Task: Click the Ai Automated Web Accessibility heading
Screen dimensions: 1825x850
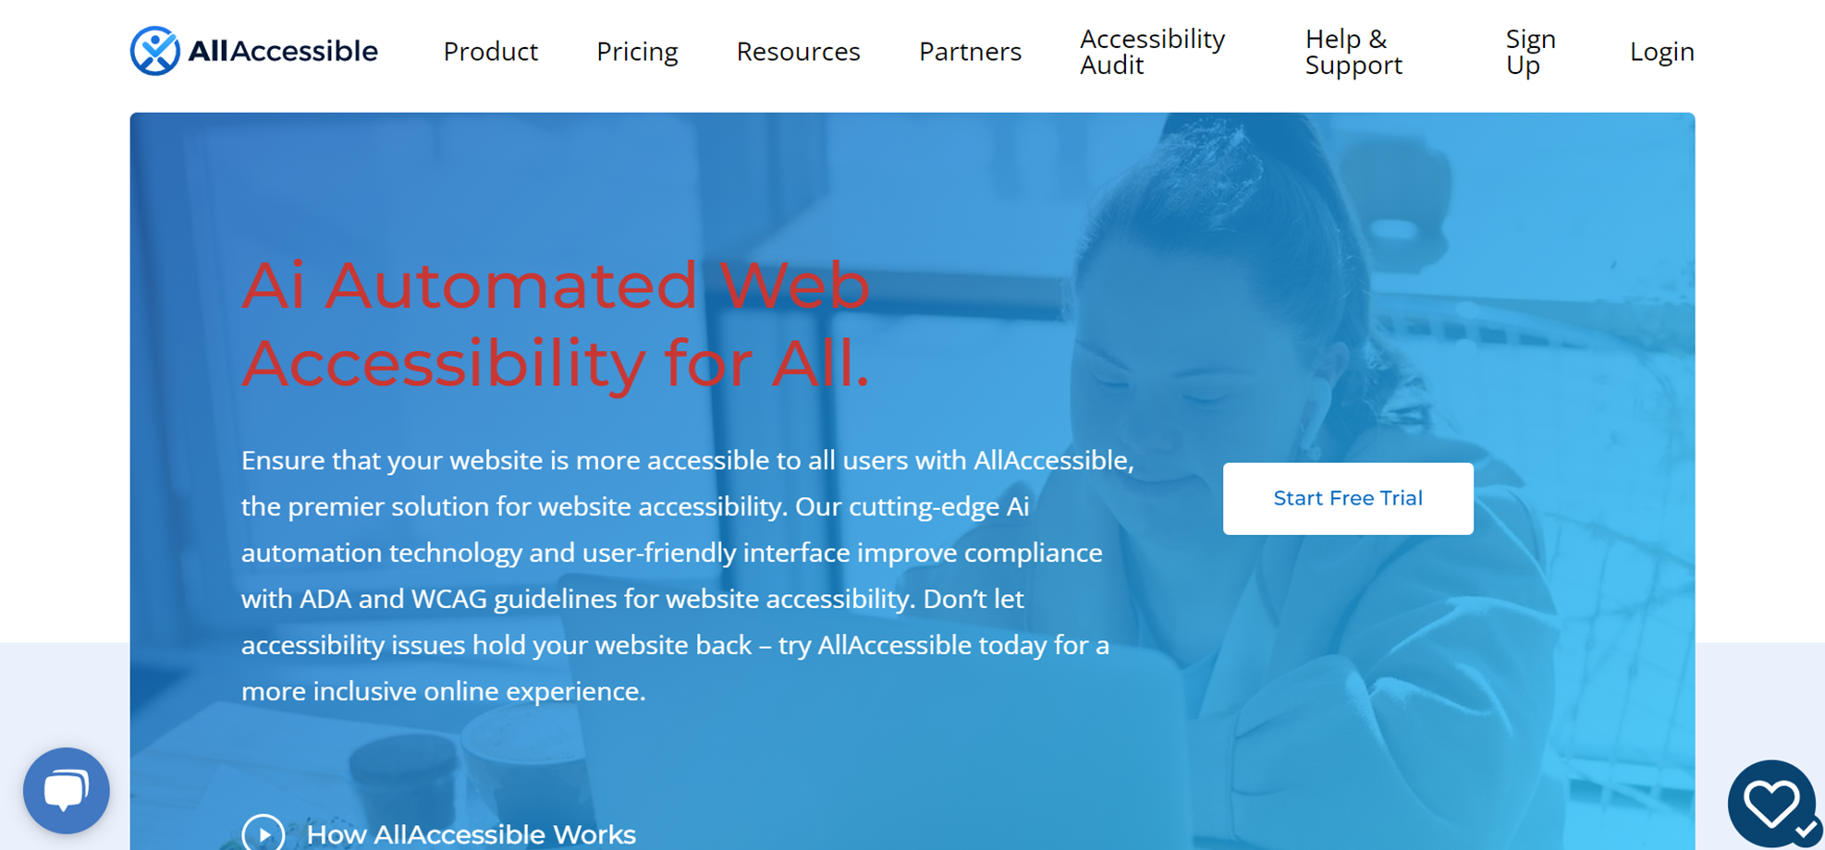Action: point(556,323)
